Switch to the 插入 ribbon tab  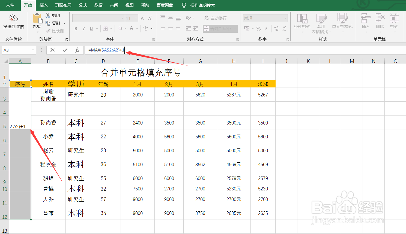tap(43, 5)
